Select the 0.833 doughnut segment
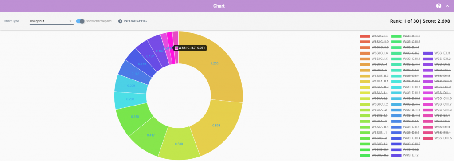 (216, 126)
